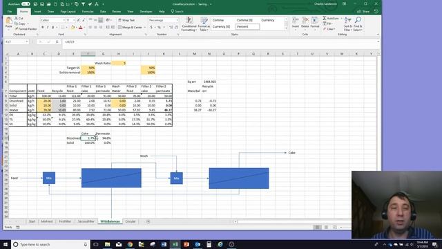Switch to the Developer ribbon tab
442x249 pixels.
(146, 12)
